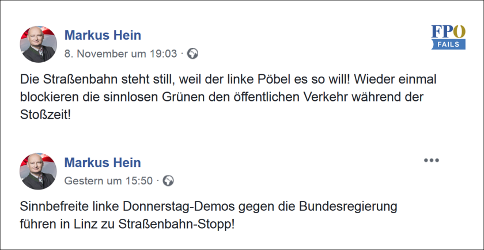The image size is (484, 250).
Task: Open the '8. November um 19:03' timestamp
Action: 120,54
